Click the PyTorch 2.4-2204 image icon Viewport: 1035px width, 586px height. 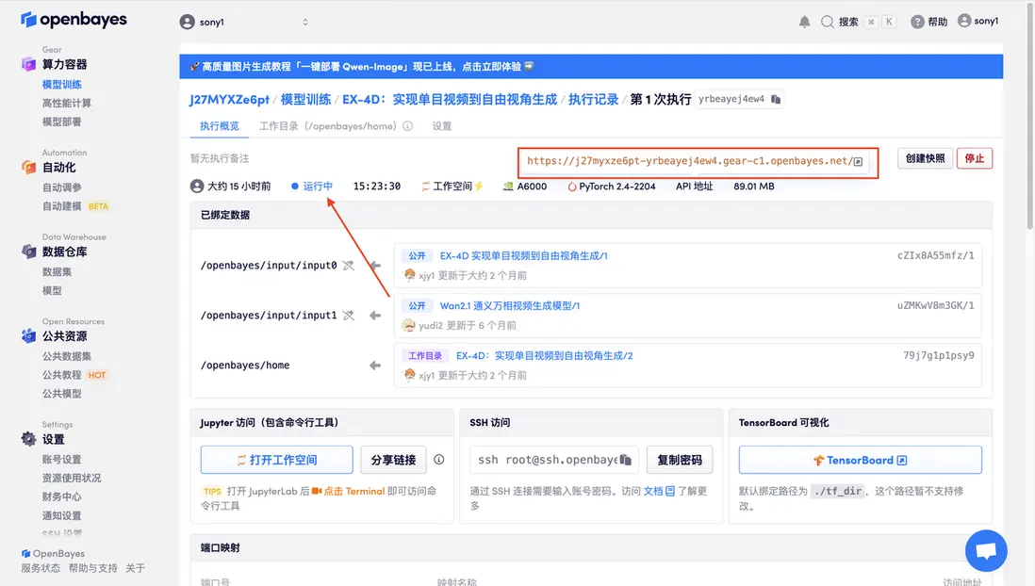pyautogui.click(x=571, y=187)
